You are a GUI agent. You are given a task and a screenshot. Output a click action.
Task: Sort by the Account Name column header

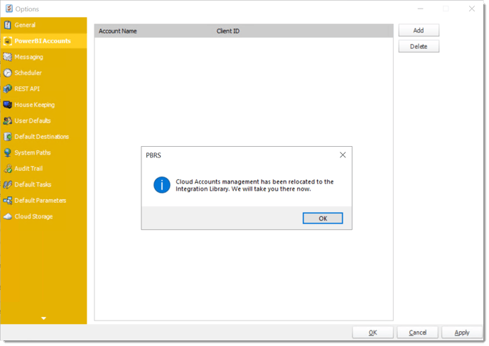pos(118,31)
